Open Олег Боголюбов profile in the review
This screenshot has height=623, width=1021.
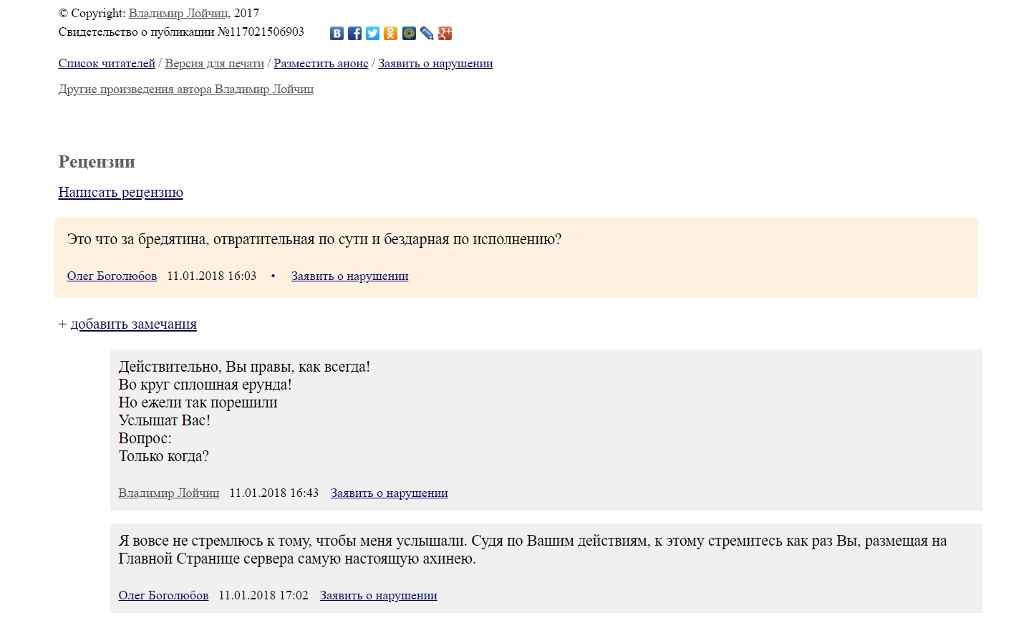(112, 276)
